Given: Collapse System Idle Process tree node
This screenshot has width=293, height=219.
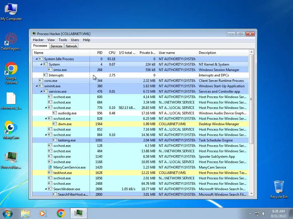Looking at the screenshot, I should point(37,59).
